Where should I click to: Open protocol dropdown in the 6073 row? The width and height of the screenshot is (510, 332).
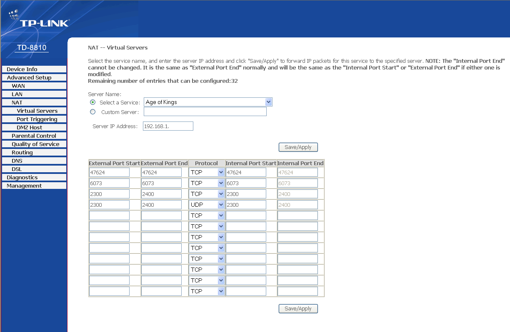[207, 183]
